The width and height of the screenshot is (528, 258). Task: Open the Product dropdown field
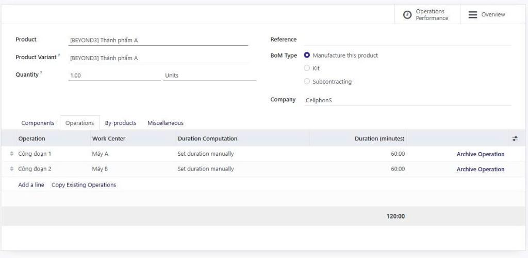pyautogui.click(x=158, y=40)
